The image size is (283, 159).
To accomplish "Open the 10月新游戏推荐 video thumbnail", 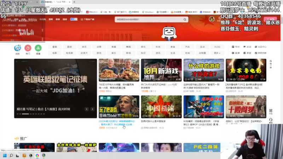I will point(161,70).
